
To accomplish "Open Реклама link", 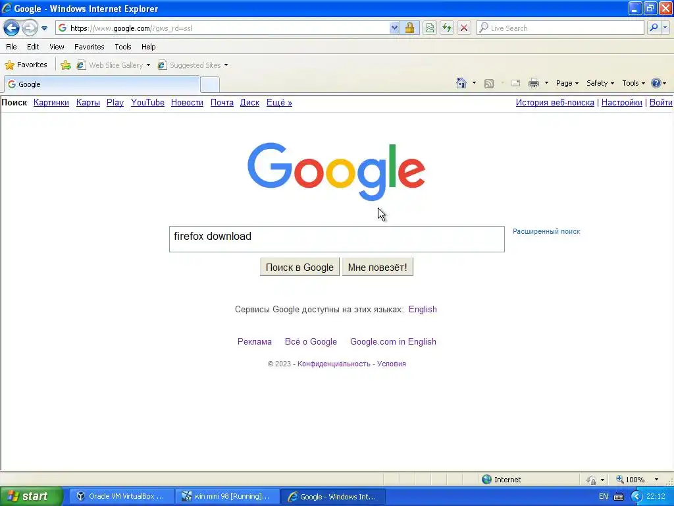I will pyautogui.click(x=255, y=342).
